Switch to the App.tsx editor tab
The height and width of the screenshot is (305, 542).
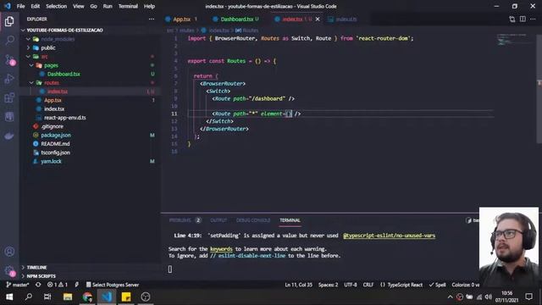[181, 19]
